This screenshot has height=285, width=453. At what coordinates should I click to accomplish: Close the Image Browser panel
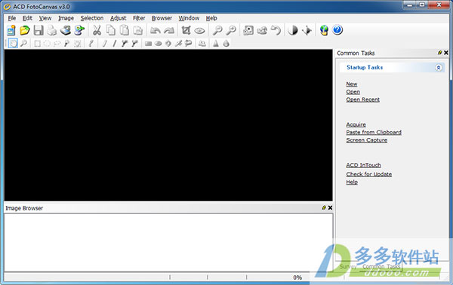click(330, 207)
